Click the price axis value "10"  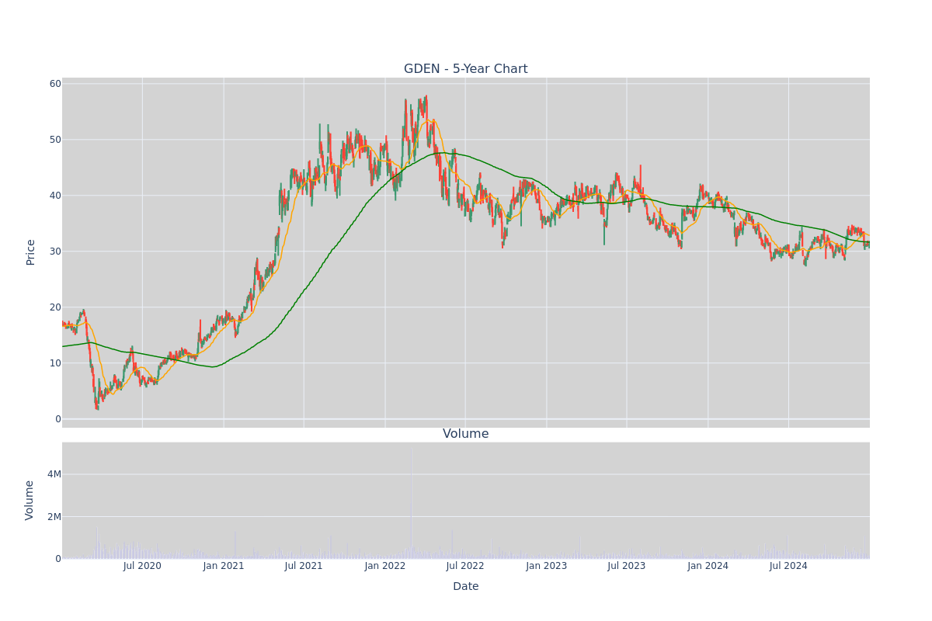[55, 363]
